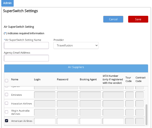Screen dimensions: 152x128
Task: Click the Login column header
Action: 37,79
